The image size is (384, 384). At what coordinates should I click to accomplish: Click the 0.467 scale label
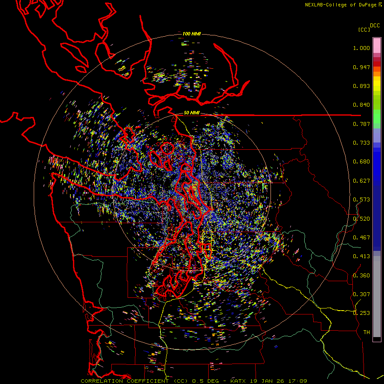(361, 238)
